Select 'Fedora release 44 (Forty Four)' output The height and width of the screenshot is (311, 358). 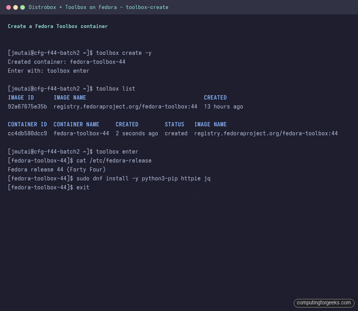(57, 169)
